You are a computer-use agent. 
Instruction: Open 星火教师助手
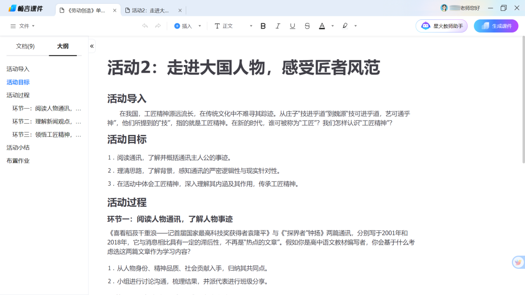click(441, 26)
